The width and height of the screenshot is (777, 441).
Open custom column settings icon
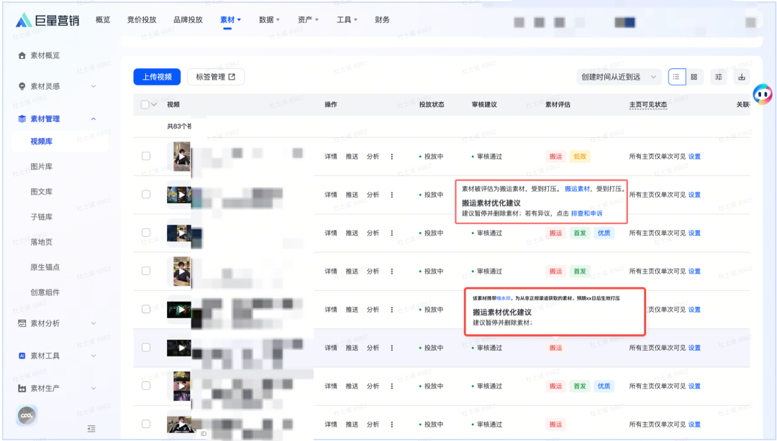coord(719,77)
